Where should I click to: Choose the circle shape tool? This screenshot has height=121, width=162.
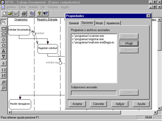click(x=4, y=45)
